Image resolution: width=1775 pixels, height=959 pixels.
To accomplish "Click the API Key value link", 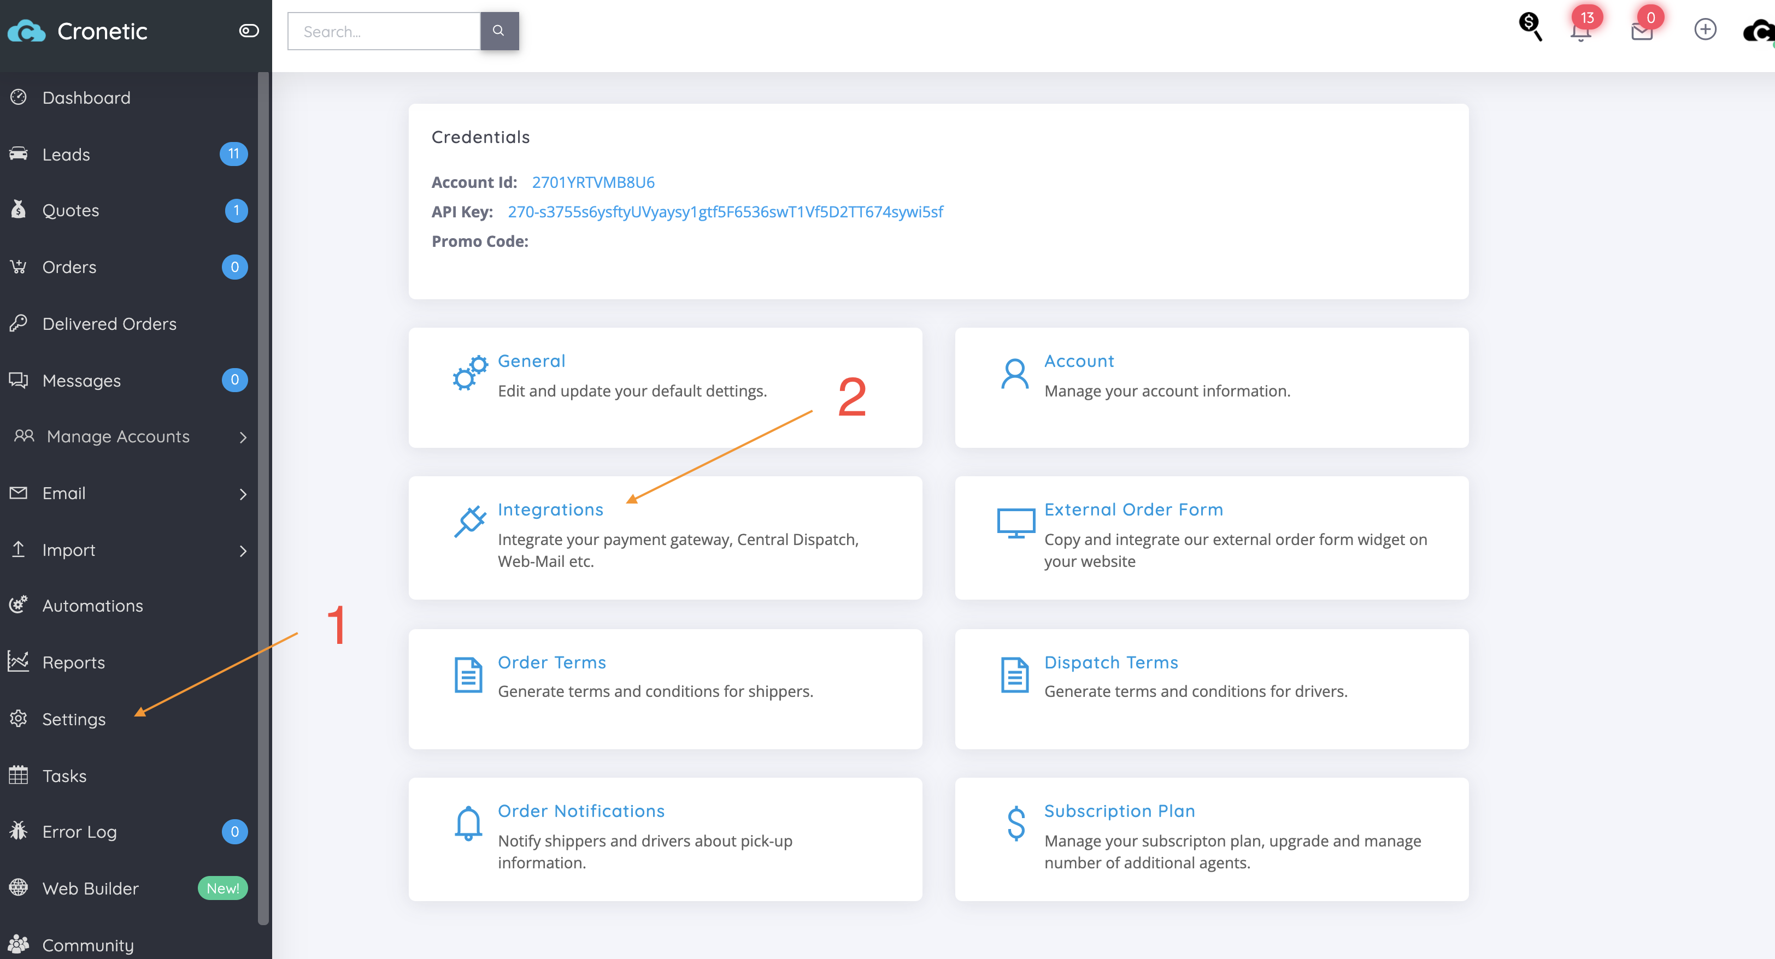I will pos(725,212).
